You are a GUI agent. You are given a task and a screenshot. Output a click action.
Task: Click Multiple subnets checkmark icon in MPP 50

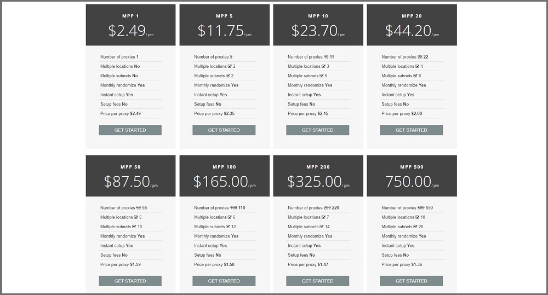134,226
